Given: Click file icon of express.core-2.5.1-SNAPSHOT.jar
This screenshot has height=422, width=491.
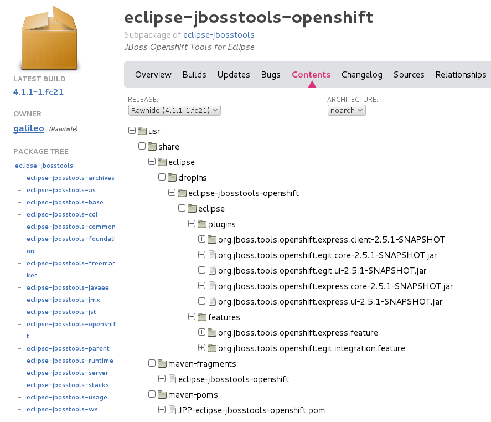Looking at the screenshot, I should coord(212,286).
